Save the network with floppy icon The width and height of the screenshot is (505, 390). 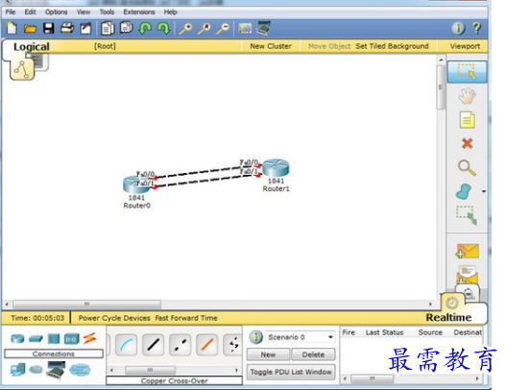[x=49, y=29]
